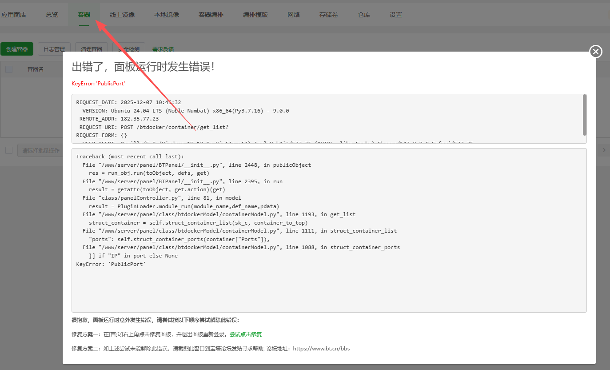Image resolution: width=610 pixels, height=370 pixels.
Task: Navigate to 容器编排
Action: coord(211,14)
